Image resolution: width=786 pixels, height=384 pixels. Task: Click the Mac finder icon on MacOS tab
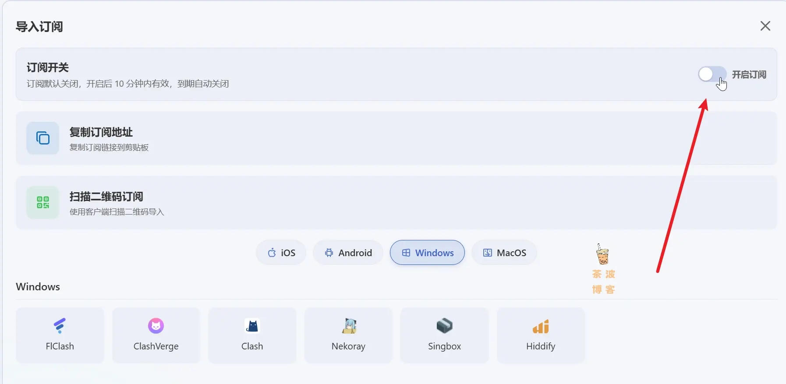click(488, 253)
